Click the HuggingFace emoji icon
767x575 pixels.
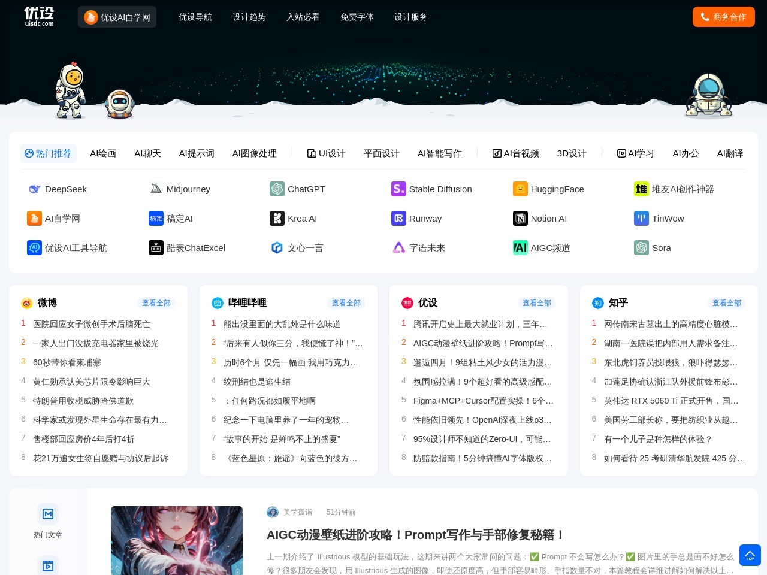click(x=520, y=189)
